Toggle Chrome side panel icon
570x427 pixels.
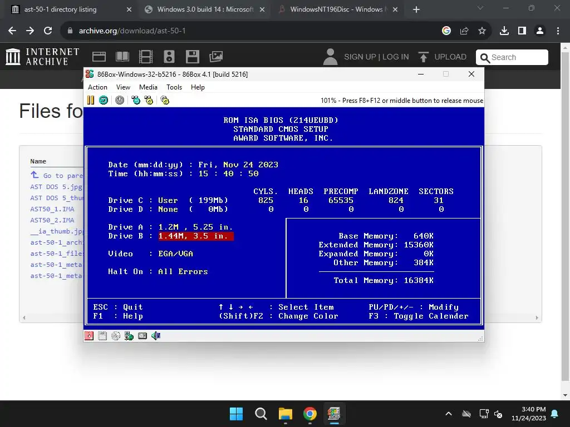click(x=522, y=31)
